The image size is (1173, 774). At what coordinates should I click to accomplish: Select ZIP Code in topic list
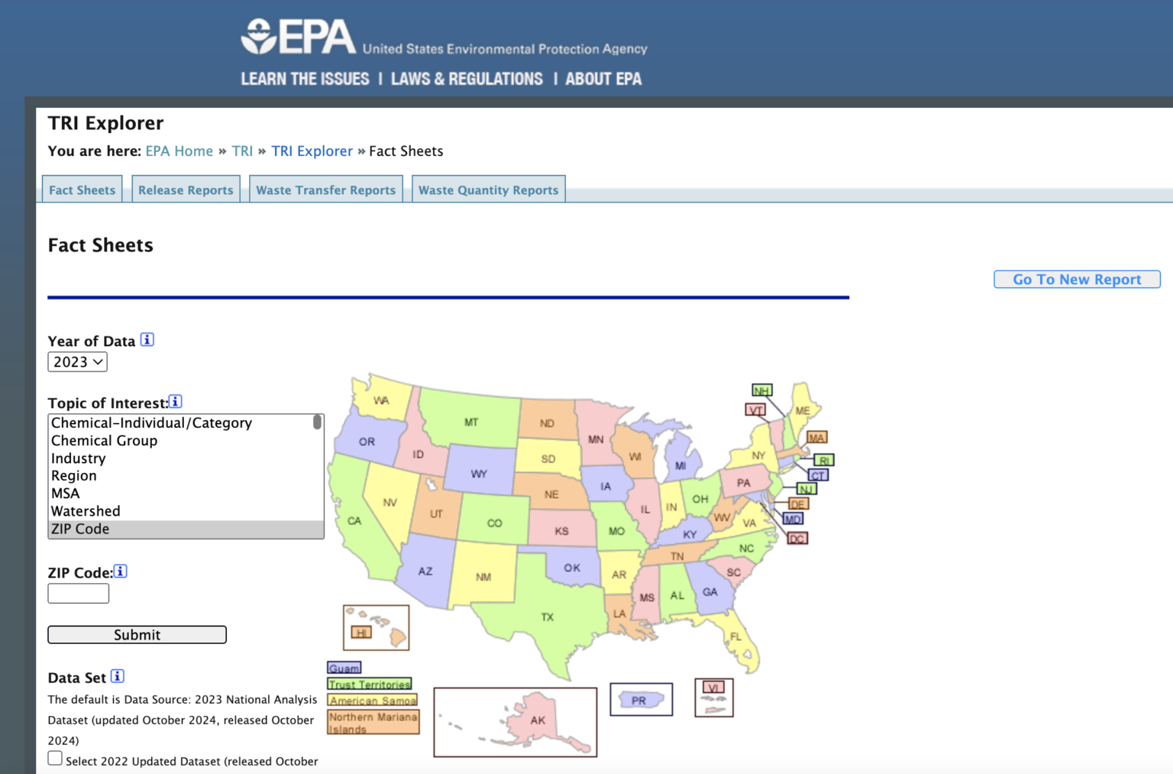click(186, 529)
